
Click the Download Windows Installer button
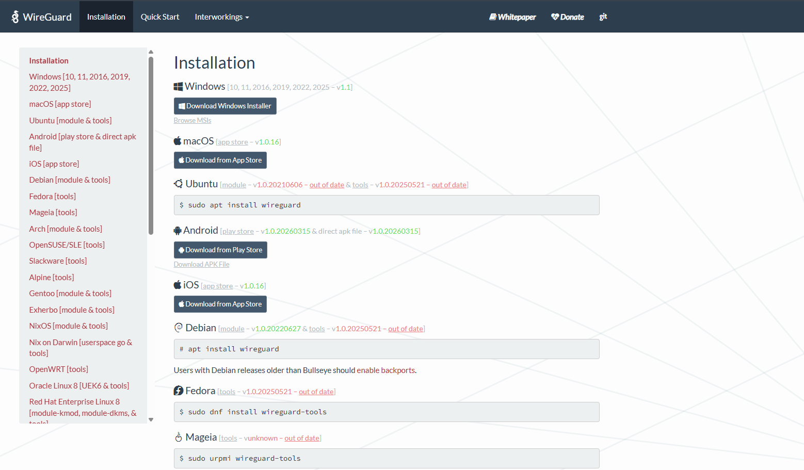coord(225,106)
